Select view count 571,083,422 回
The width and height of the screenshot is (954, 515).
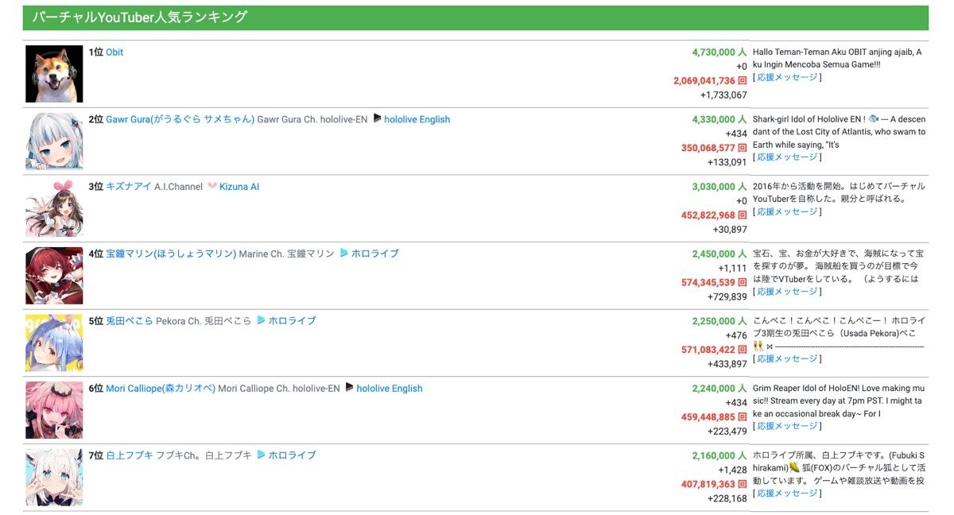tap(714, 350)
